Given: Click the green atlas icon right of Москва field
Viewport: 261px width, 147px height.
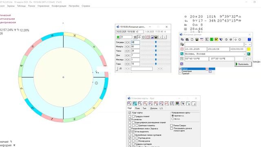Looking at the screenshot, I should point(249,54).
